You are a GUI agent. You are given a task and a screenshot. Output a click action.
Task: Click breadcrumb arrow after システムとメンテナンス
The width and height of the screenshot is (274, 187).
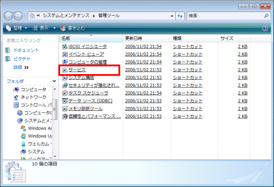point(94,16)
